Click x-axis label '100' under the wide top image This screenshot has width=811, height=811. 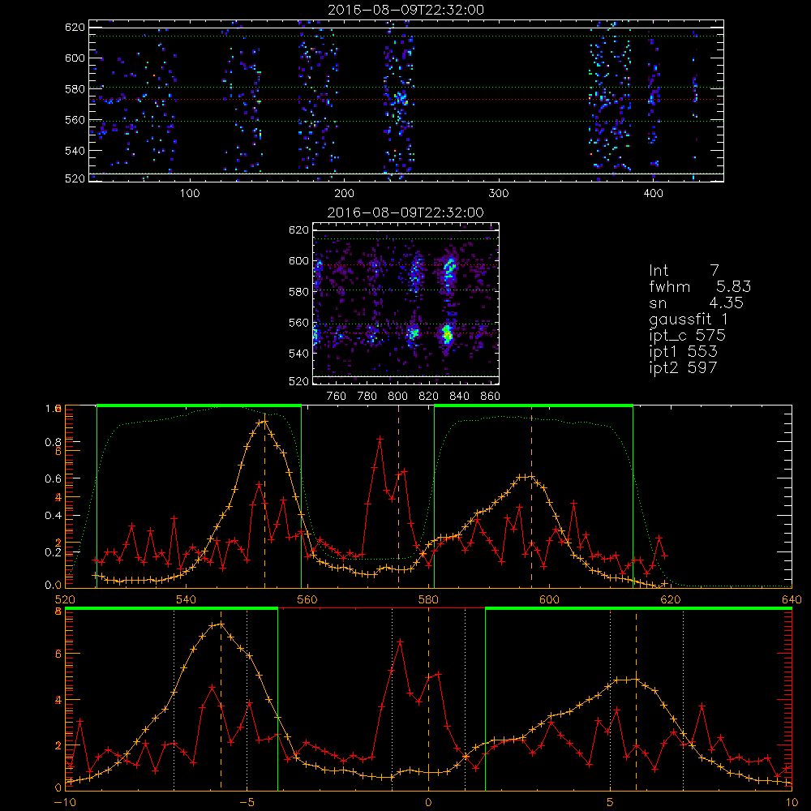tap(190, 194)
